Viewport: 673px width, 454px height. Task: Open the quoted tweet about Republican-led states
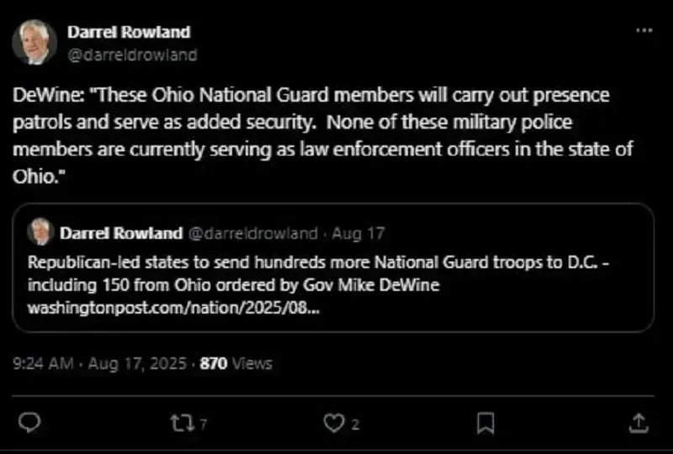coord(333,267)
